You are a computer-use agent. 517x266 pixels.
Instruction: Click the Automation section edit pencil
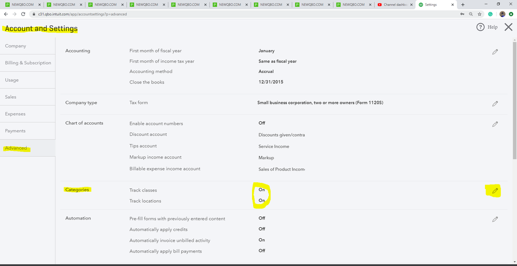495,219
